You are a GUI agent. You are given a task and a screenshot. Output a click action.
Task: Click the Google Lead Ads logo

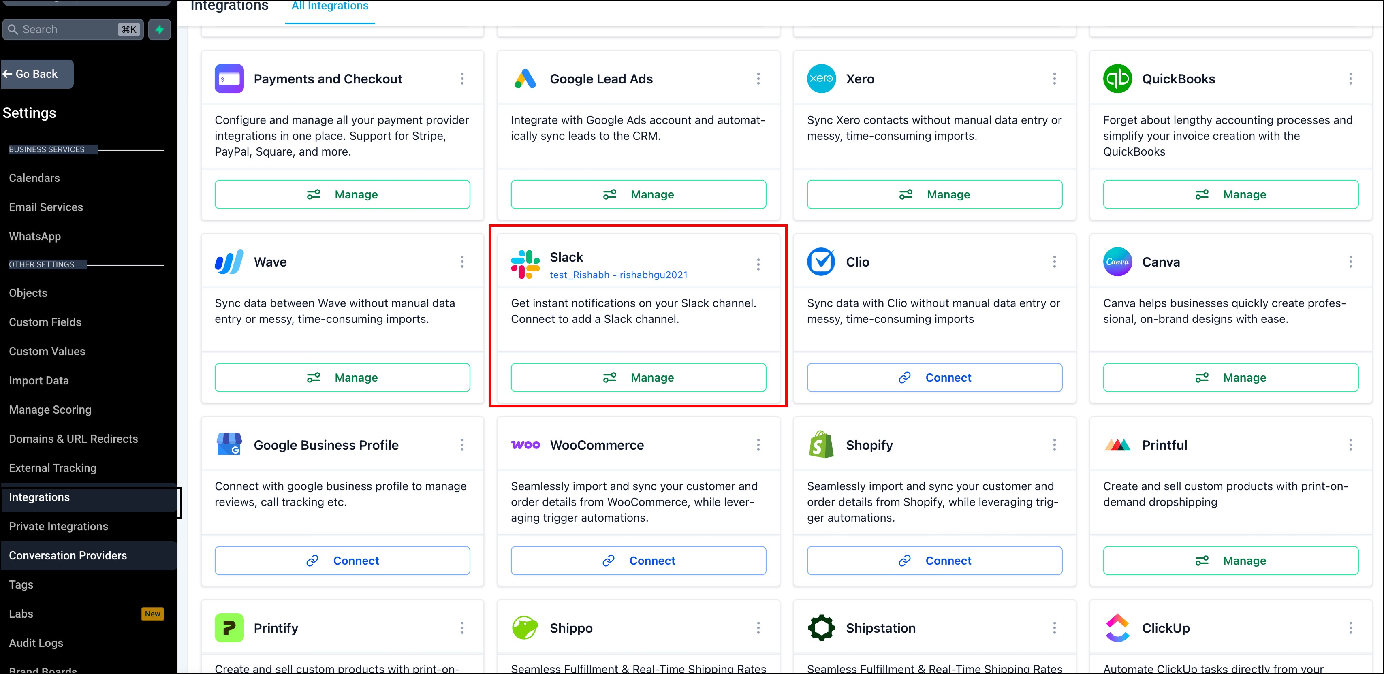coord(525,79)
